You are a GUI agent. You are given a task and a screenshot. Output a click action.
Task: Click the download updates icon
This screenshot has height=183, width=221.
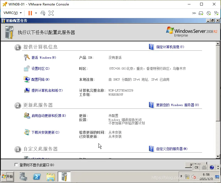(x=27, y=132)
